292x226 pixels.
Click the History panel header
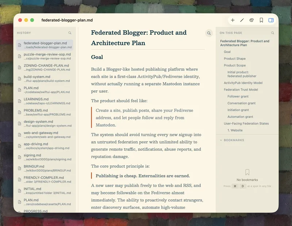pyautogui.click(x=24, y=33)
